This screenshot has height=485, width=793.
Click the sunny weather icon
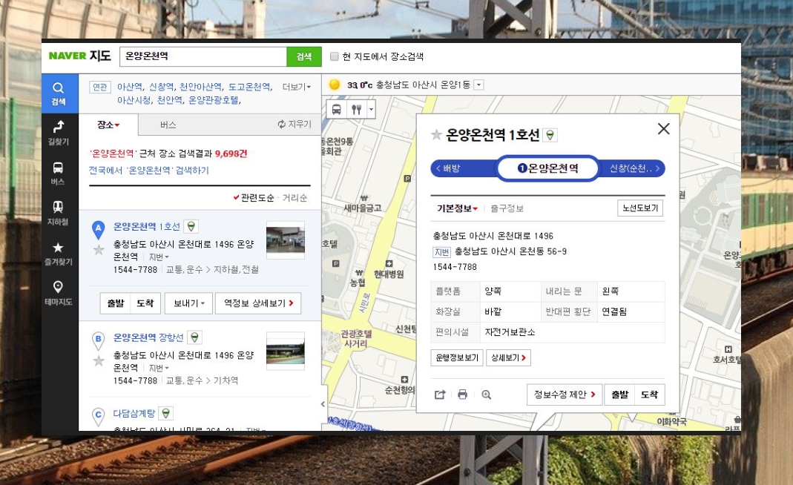point(335,85)
